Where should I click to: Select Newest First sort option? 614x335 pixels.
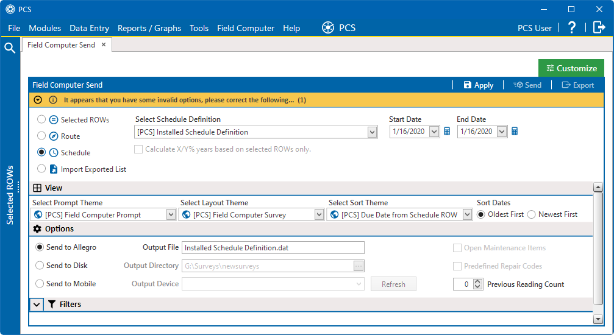pos(531,214)
